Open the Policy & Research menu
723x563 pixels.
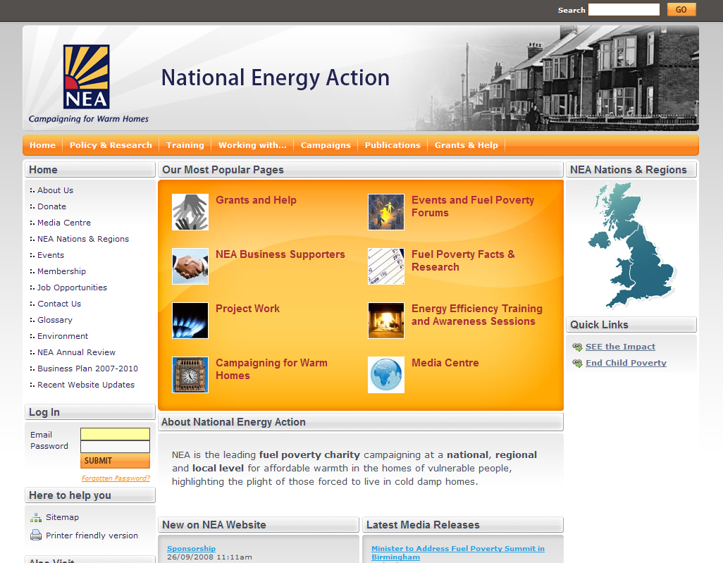click(111, 145)
